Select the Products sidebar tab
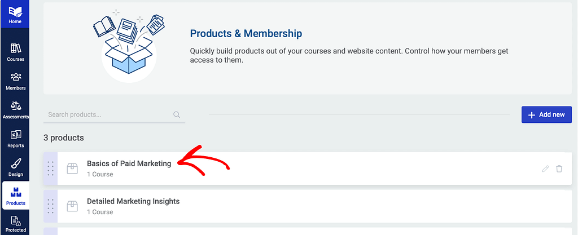The height and width of the screenshot is (235, 578). click(15, 196)
